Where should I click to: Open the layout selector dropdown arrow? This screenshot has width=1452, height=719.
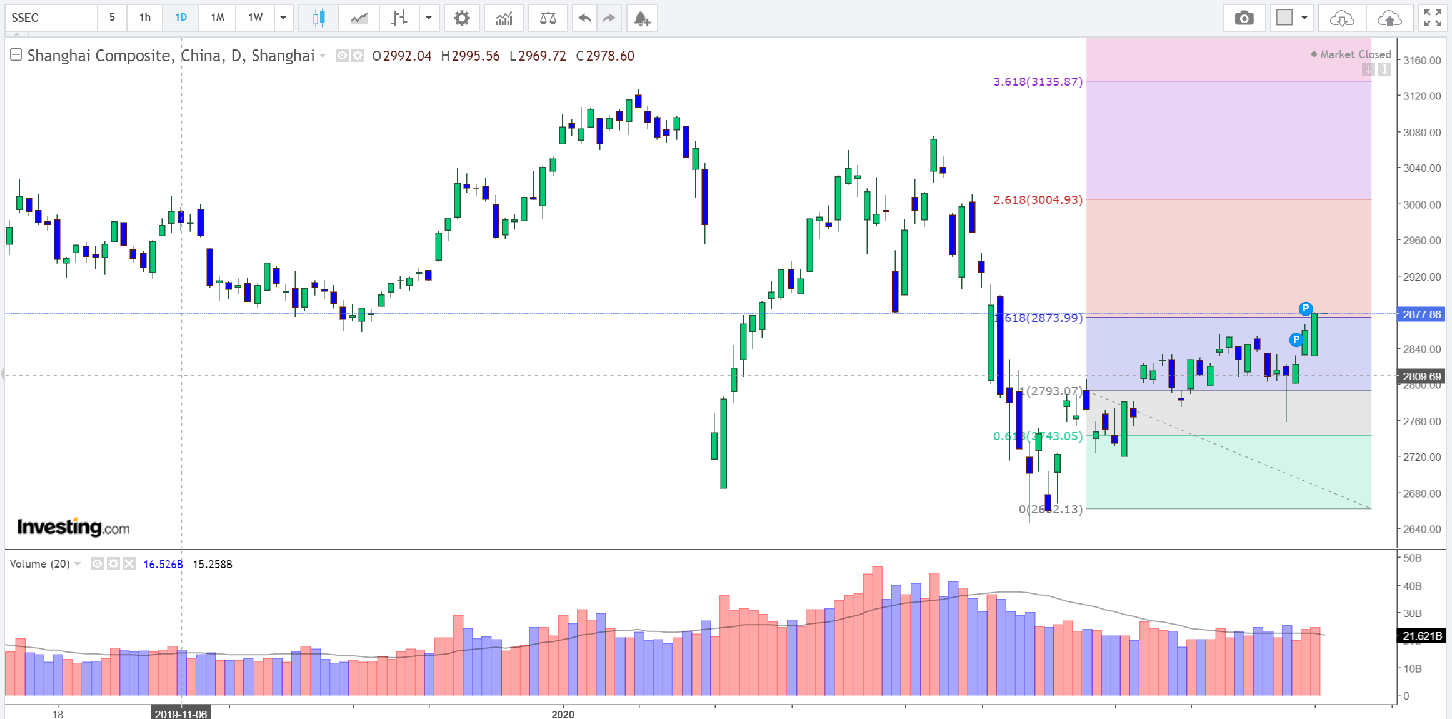click(x=1304, y=18)
